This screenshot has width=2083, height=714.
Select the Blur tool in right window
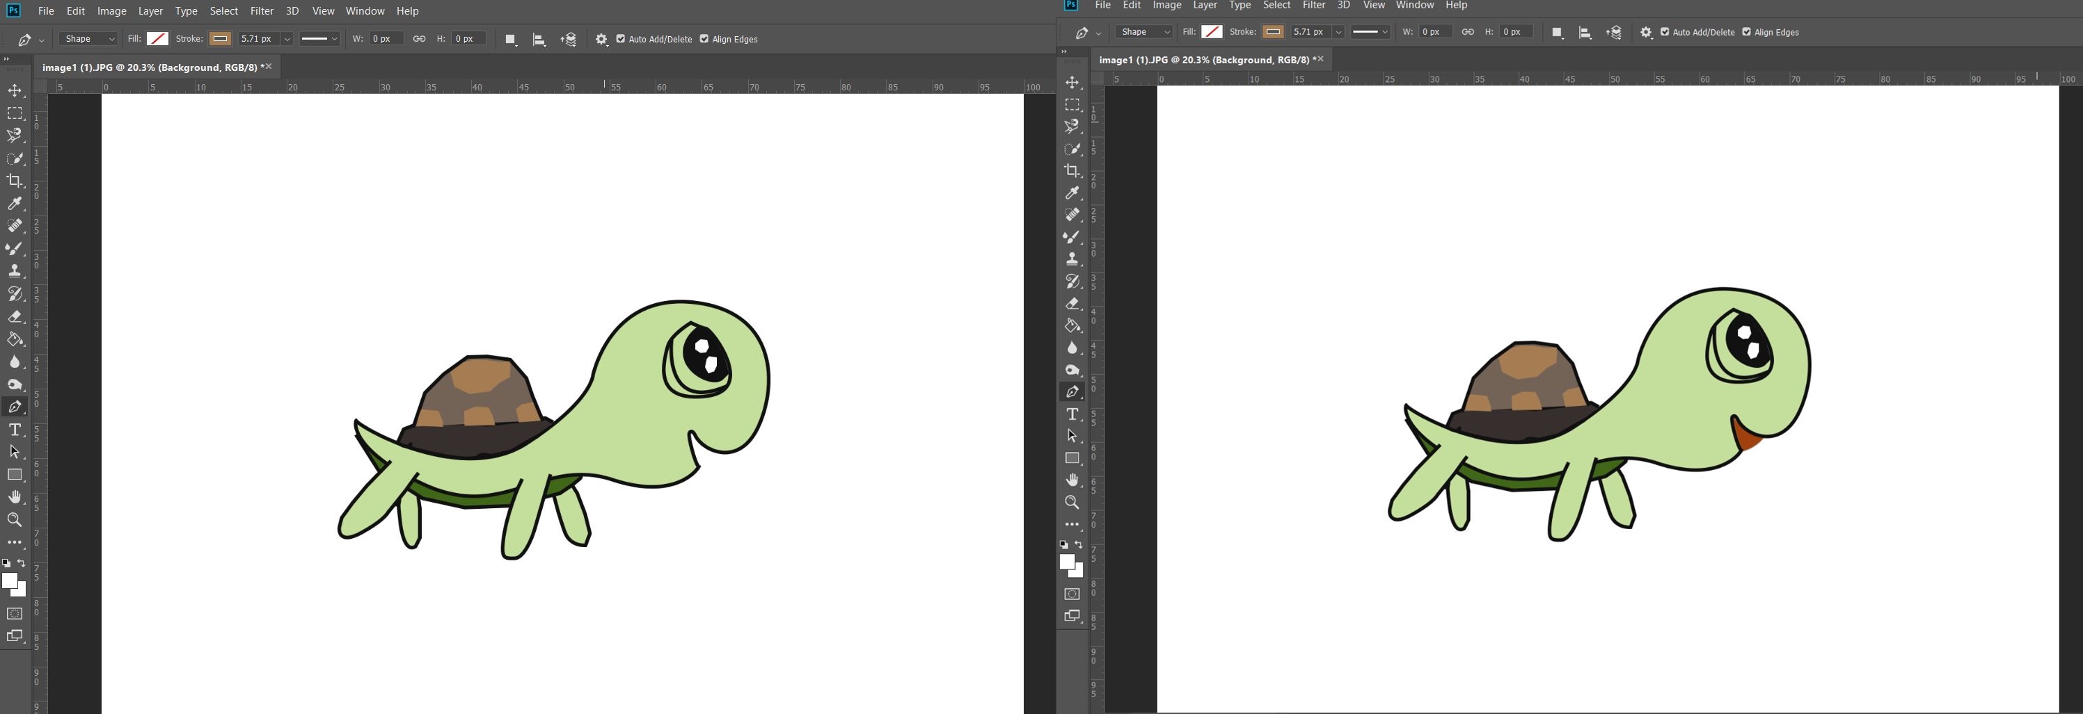pos(1072,348)
